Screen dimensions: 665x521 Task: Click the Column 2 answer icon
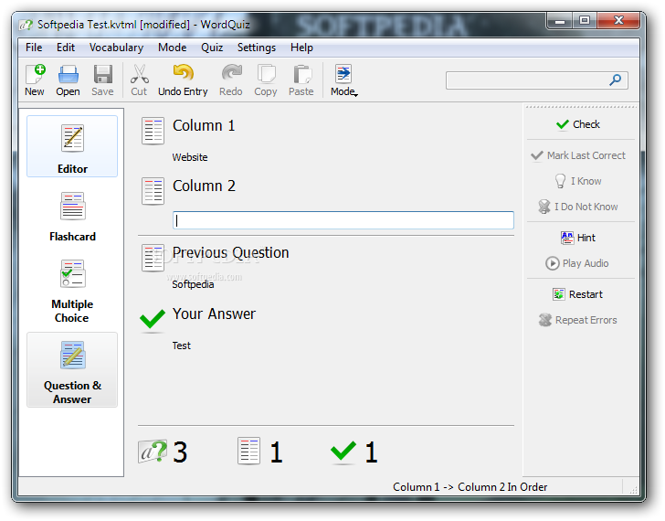click(x=153, y=191)
